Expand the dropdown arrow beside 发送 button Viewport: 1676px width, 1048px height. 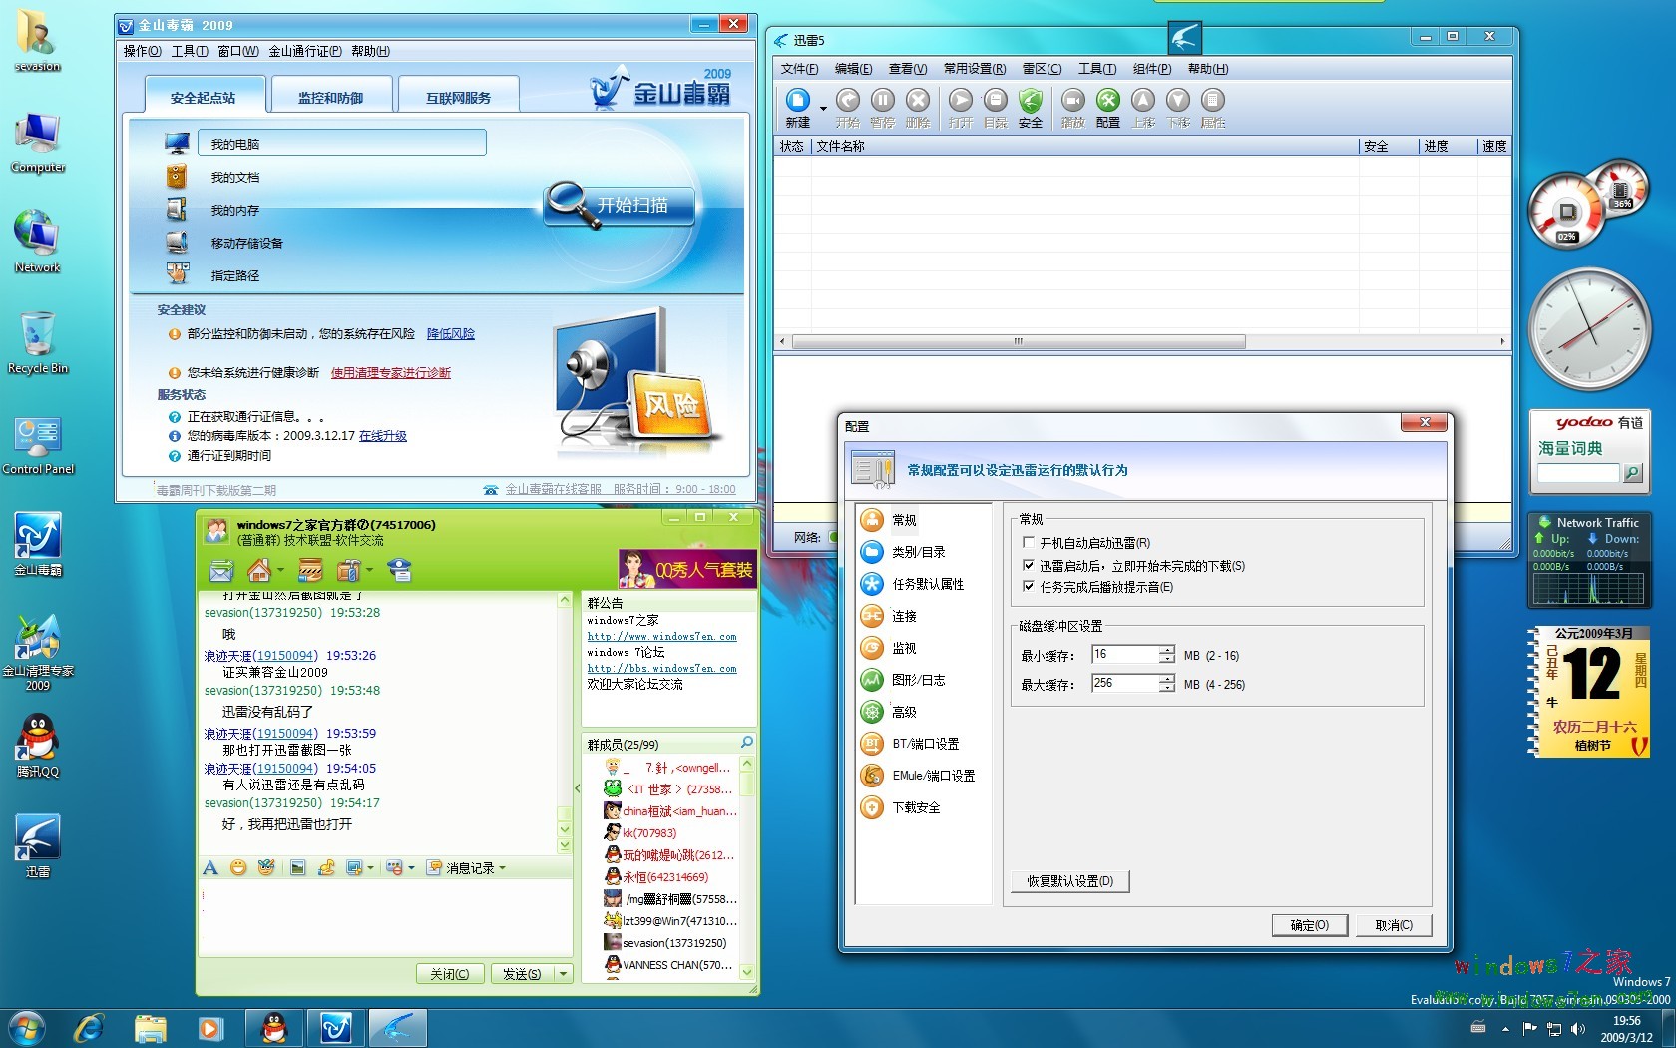point(564,974)
